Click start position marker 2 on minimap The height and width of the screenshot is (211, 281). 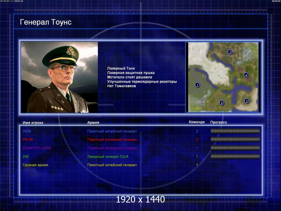[230, 52]
